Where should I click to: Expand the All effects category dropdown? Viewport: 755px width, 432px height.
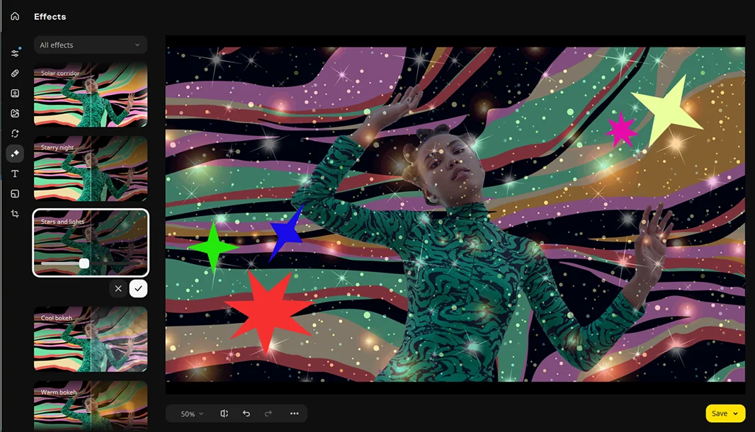coord(91,45)
